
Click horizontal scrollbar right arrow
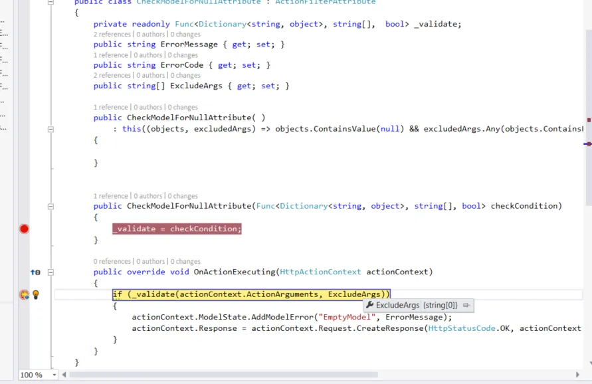[x=577, y=375]
